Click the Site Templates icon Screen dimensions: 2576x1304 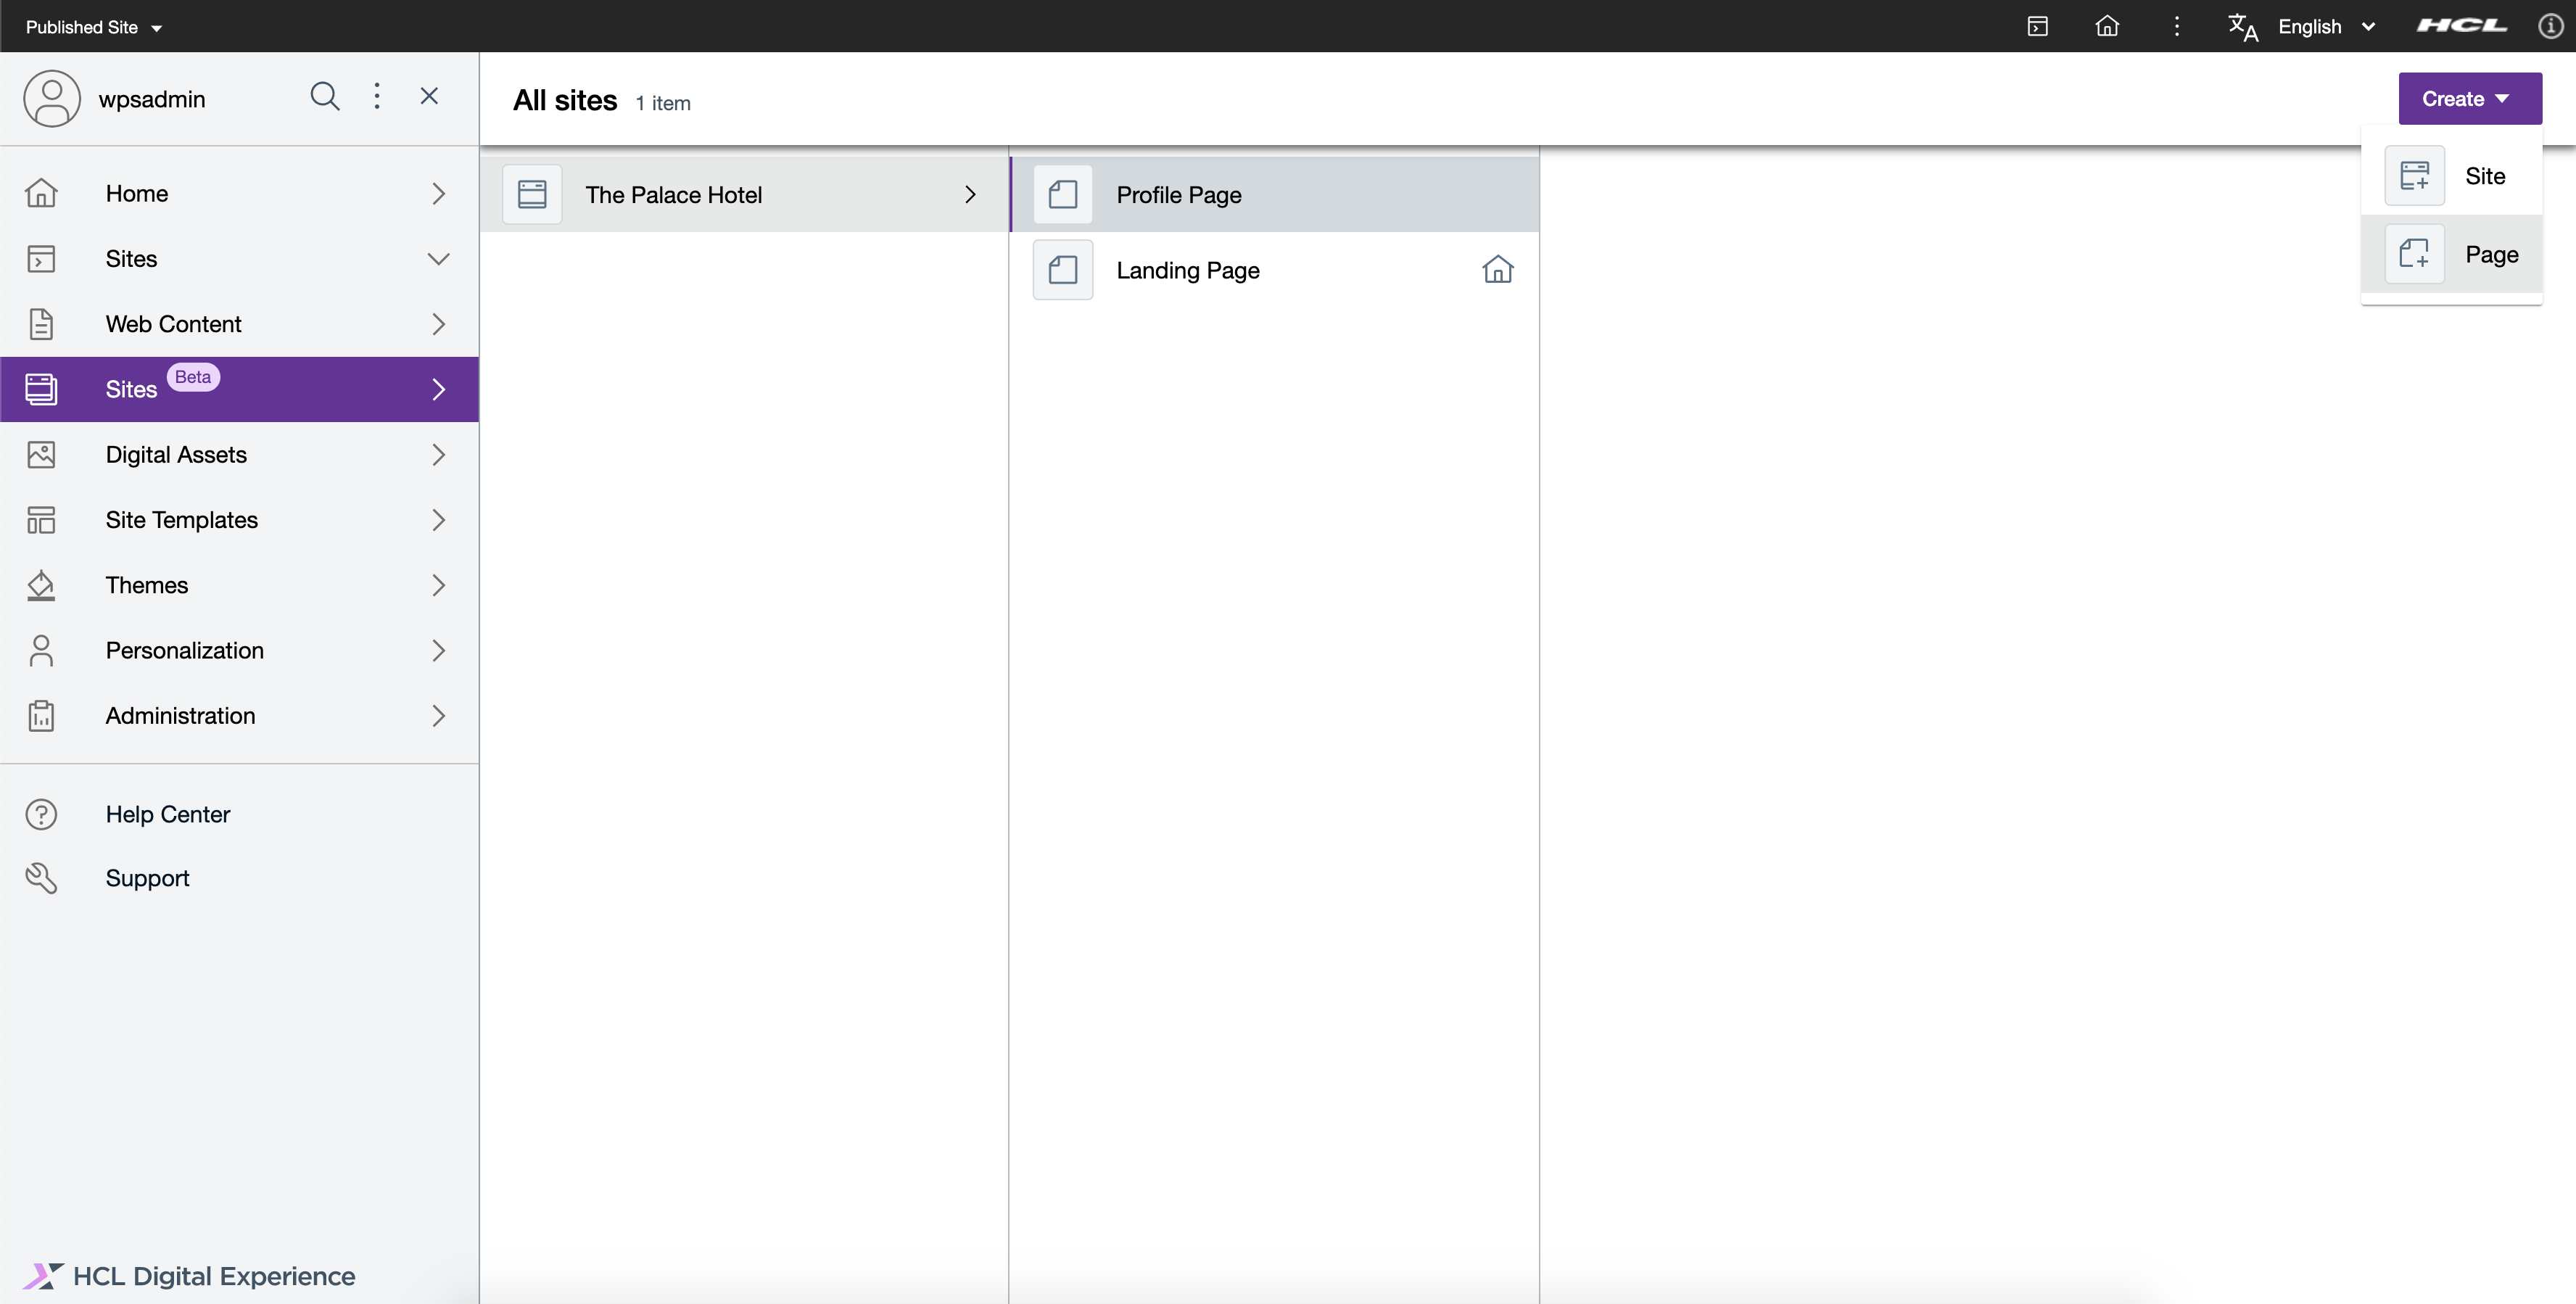[41, 520]
